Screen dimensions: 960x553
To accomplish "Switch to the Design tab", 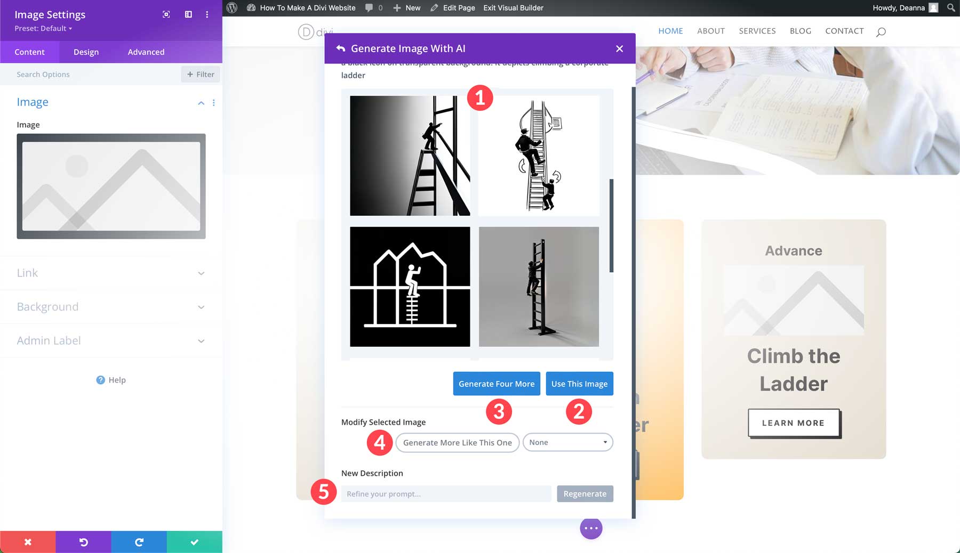I will pos(85,52).
